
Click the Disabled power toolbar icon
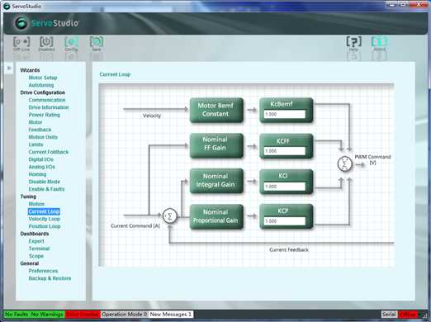(x=46, y=44)
